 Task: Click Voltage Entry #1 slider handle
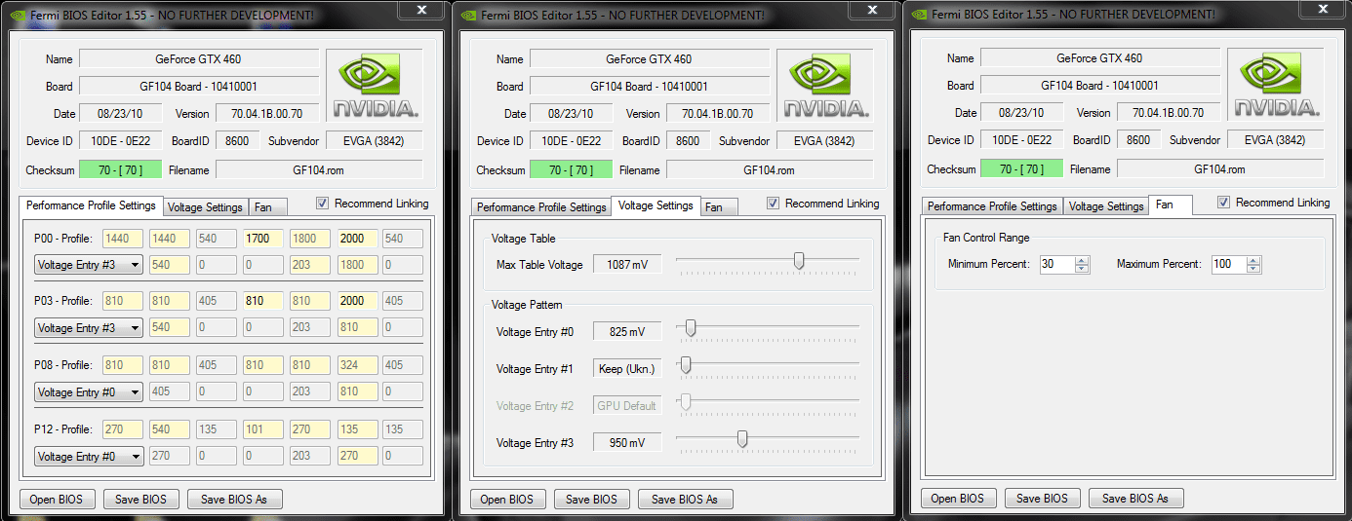click(686, 365)
